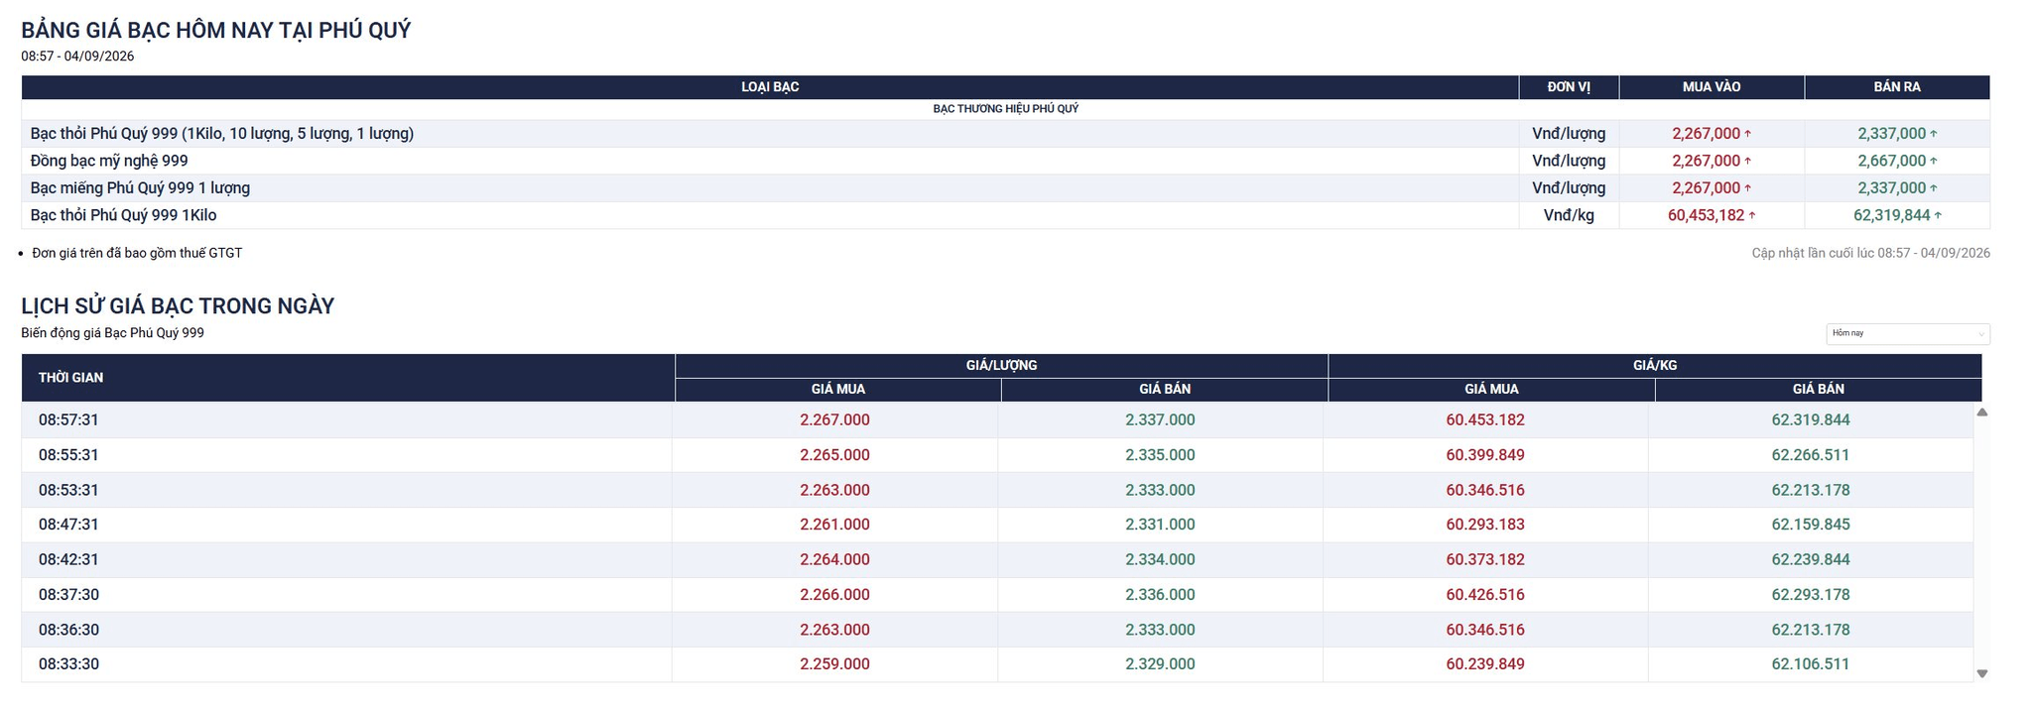Image resolution: width=2032 pixels, height=709 pixels.
Task: Click the 'BÁN RA' column header
Action: (1897, 87)
